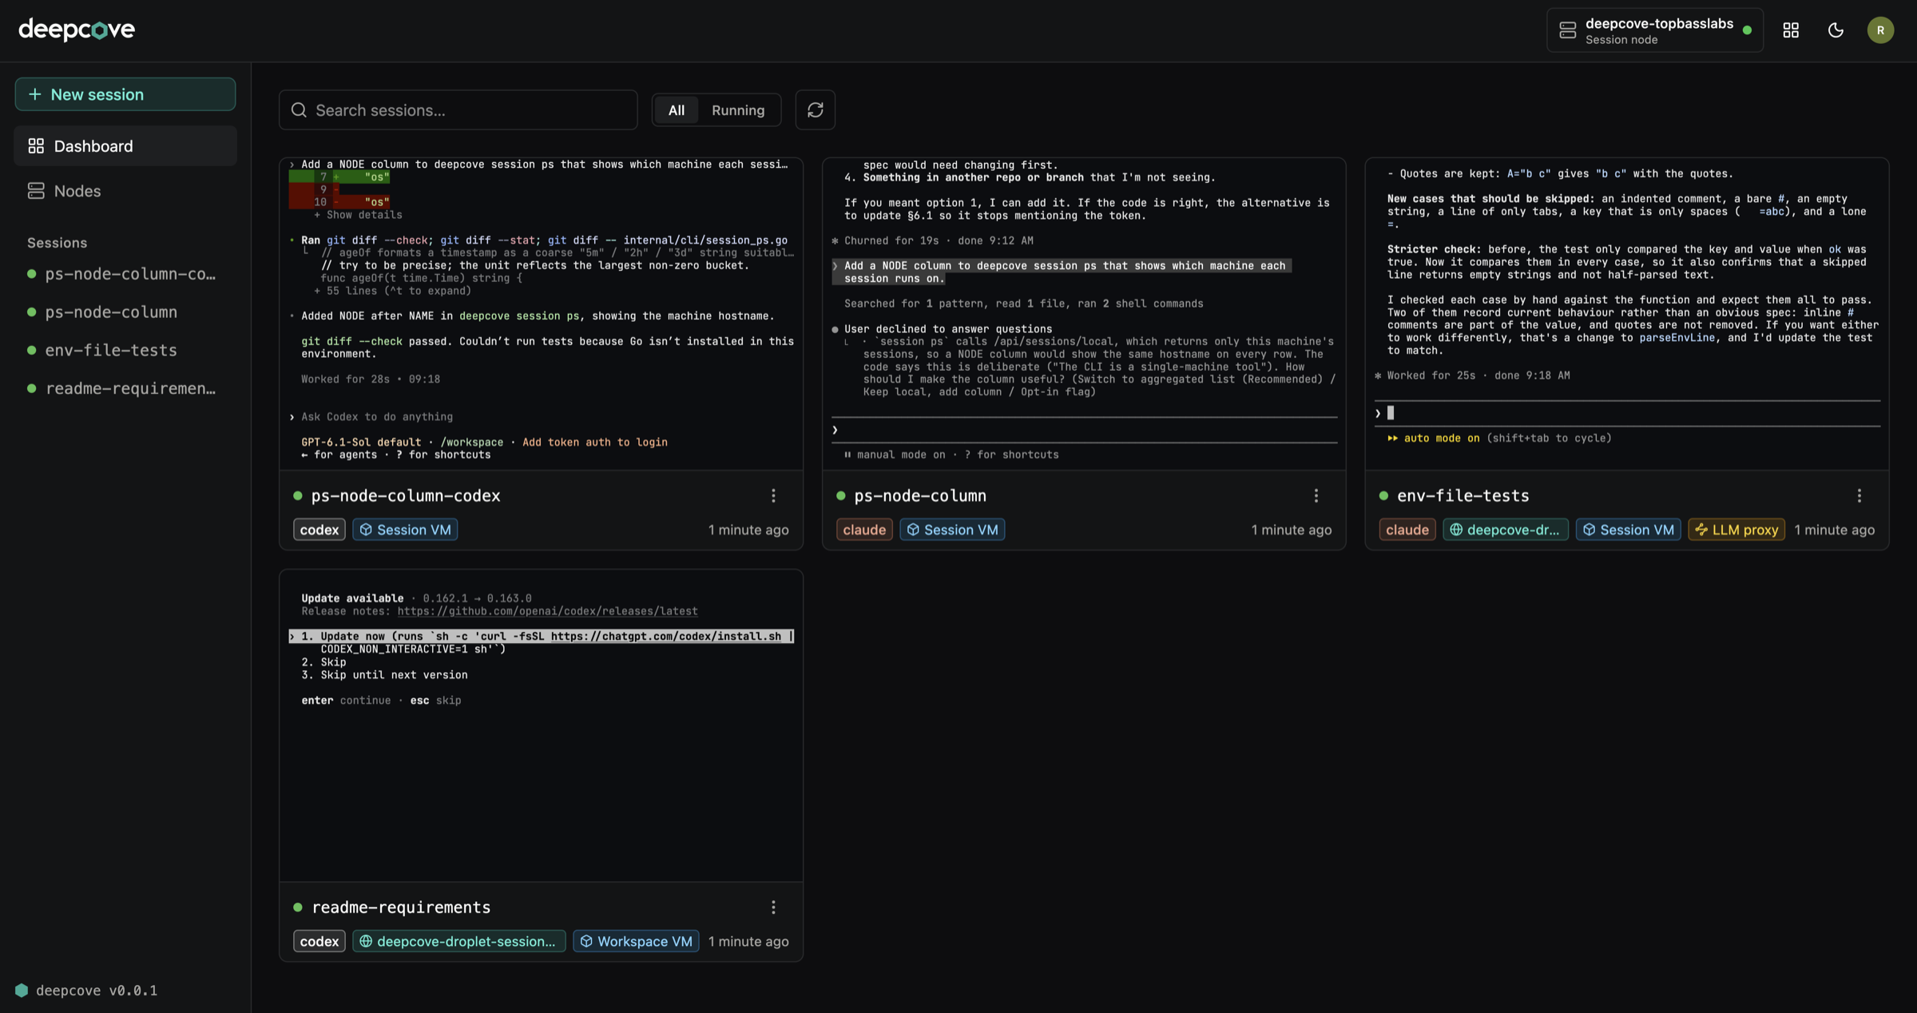Open env-file-tests session in sidebar
Screen dimensions: 1917x1013
[125, 350]
